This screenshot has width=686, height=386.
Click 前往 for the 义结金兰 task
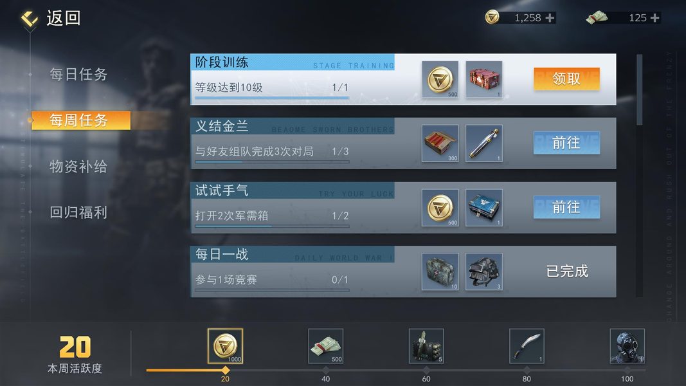tap(566, 143)
